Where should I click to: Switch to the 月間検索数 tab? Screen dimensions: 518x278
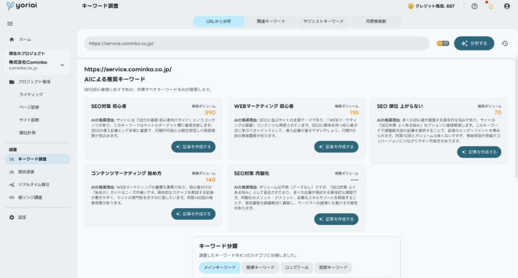click(x=376, y=21)
